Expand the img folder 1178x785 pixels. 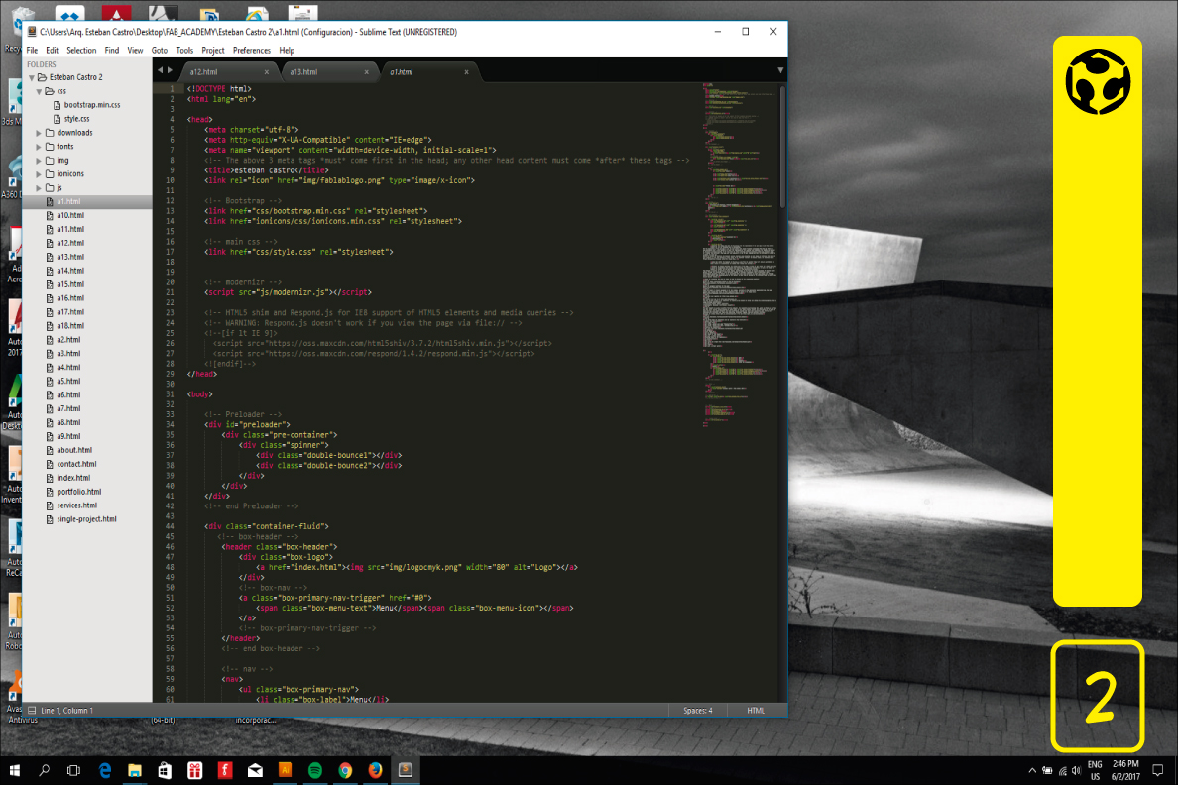[39, 161]
